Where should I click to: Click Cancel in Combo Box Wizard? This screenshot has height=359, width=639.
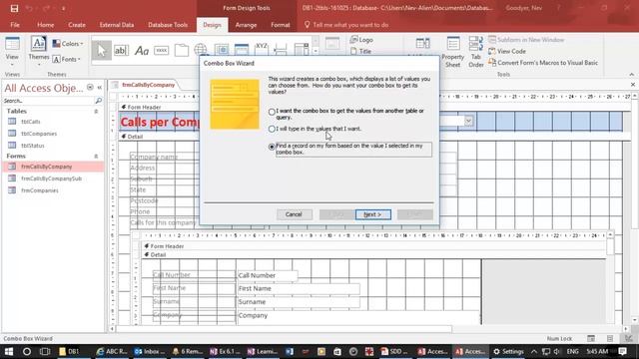(294, 214)
